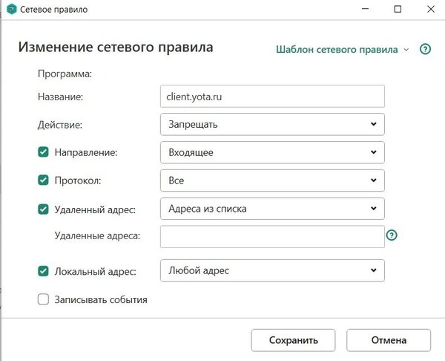Maximize the Сетевое правило window

coord(398,9)
